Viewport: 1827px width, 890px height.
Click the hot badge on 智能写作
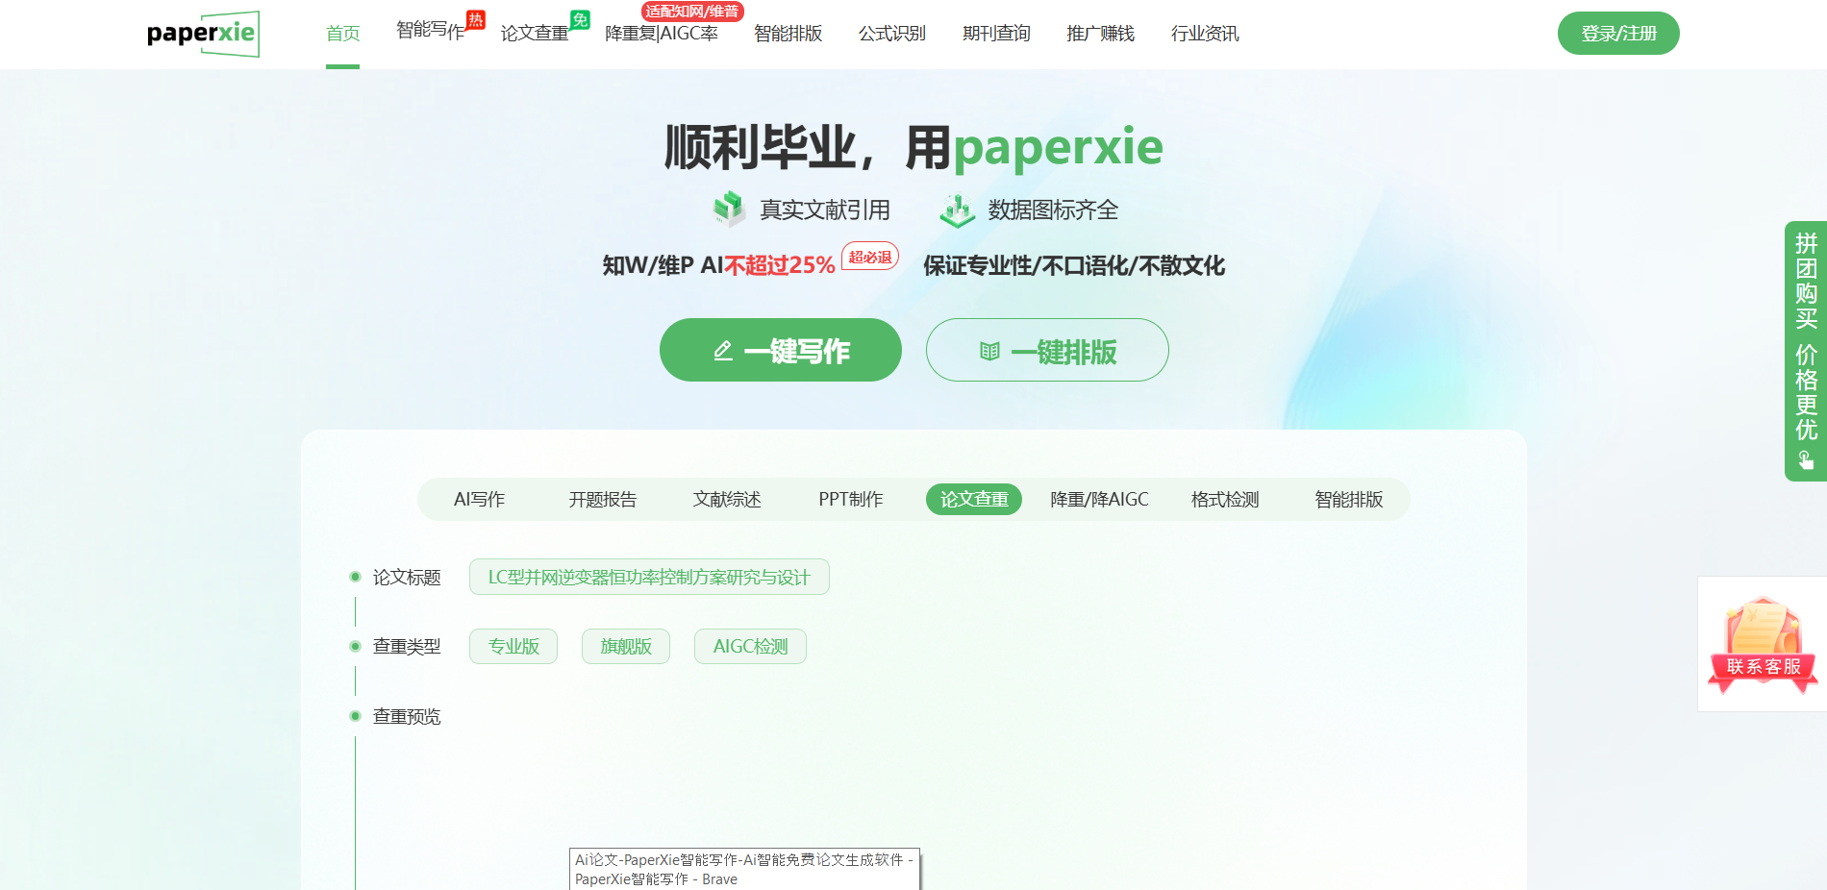[x=476, y=19]
